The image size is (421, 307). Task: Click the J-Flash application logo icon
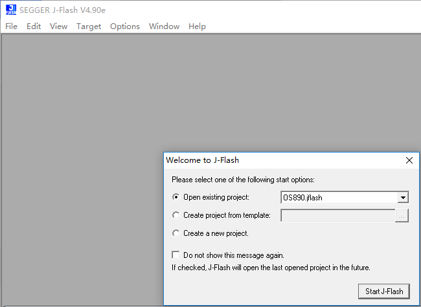click(11, 10)
